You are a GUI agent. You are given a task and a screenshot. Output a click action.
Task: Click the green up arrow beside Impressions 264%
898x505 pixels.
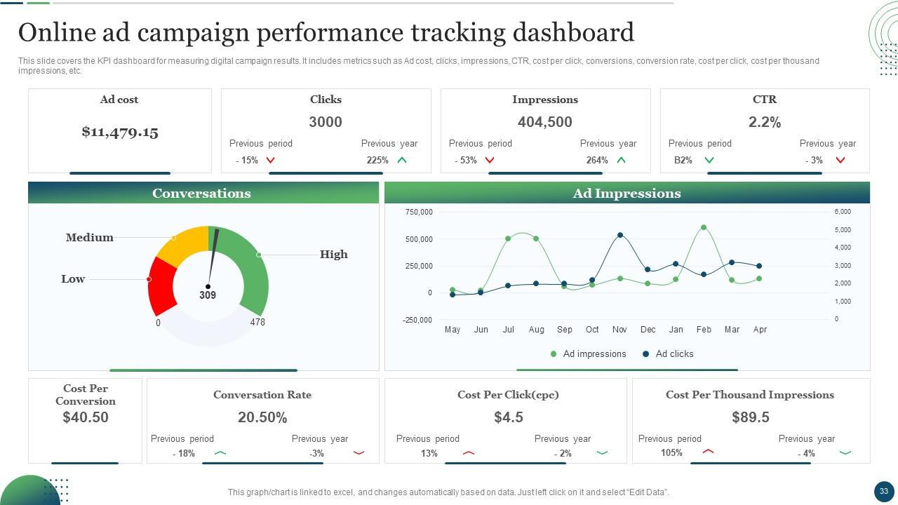pyautogui.click(x=621, y=161)
